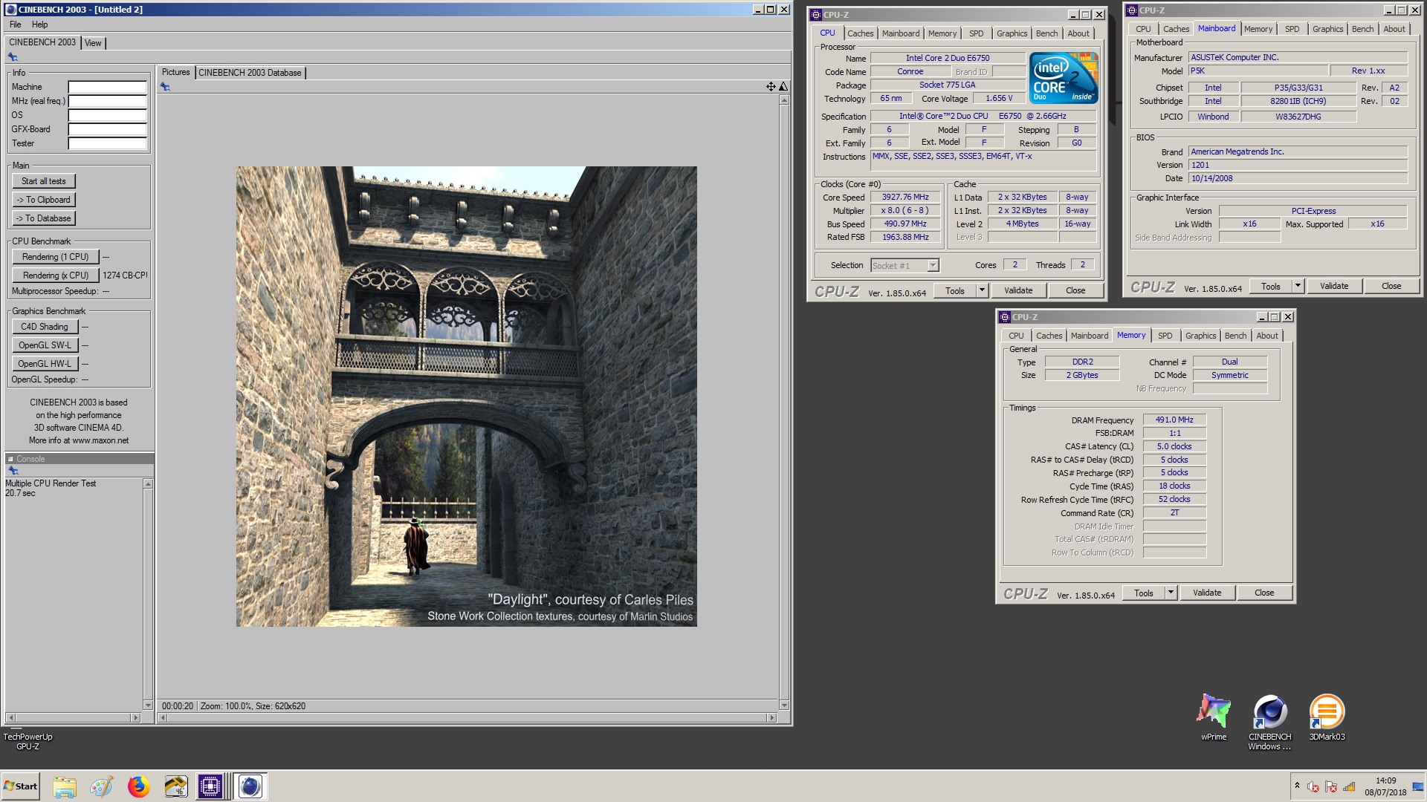
Task: Click the wPrime desktop icon
Action: point(1213,717)
